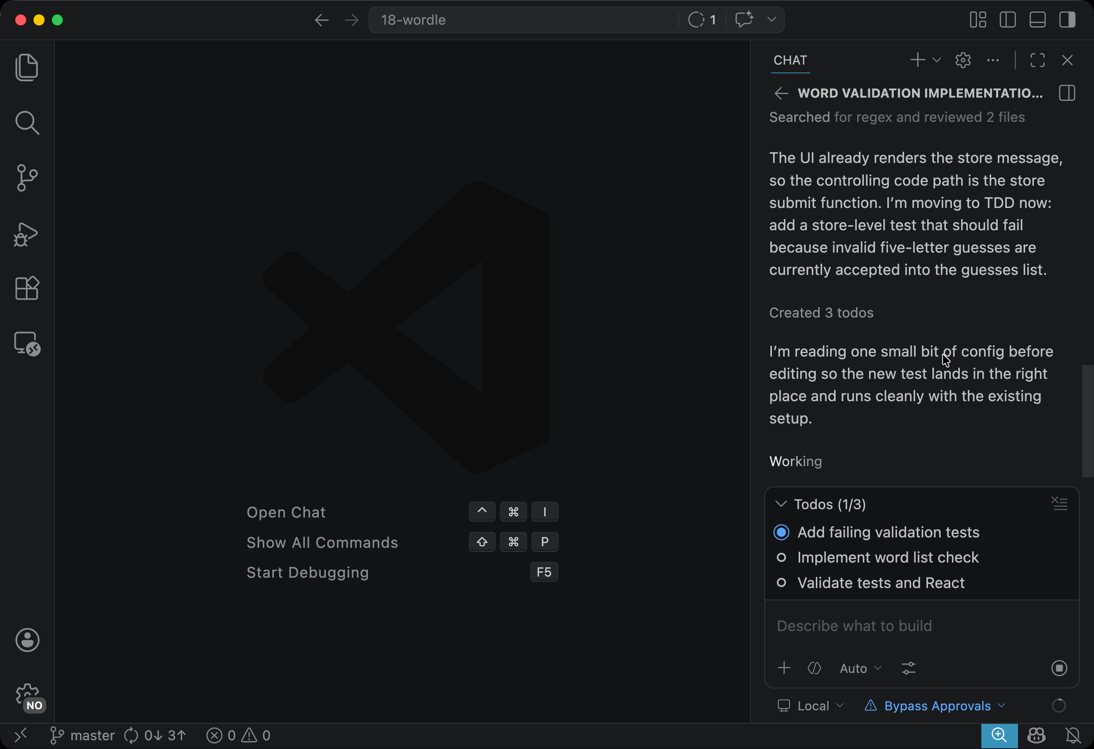The image size is (1094, 749).
Task: Collapse the Todos list
Action: [x=781, y=504]
